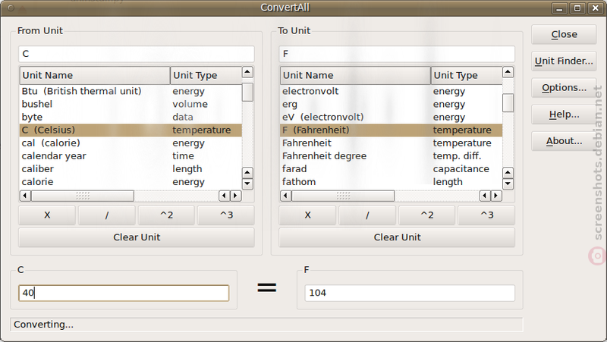Click the From Unit ^3 cube button

coord(226,215)
